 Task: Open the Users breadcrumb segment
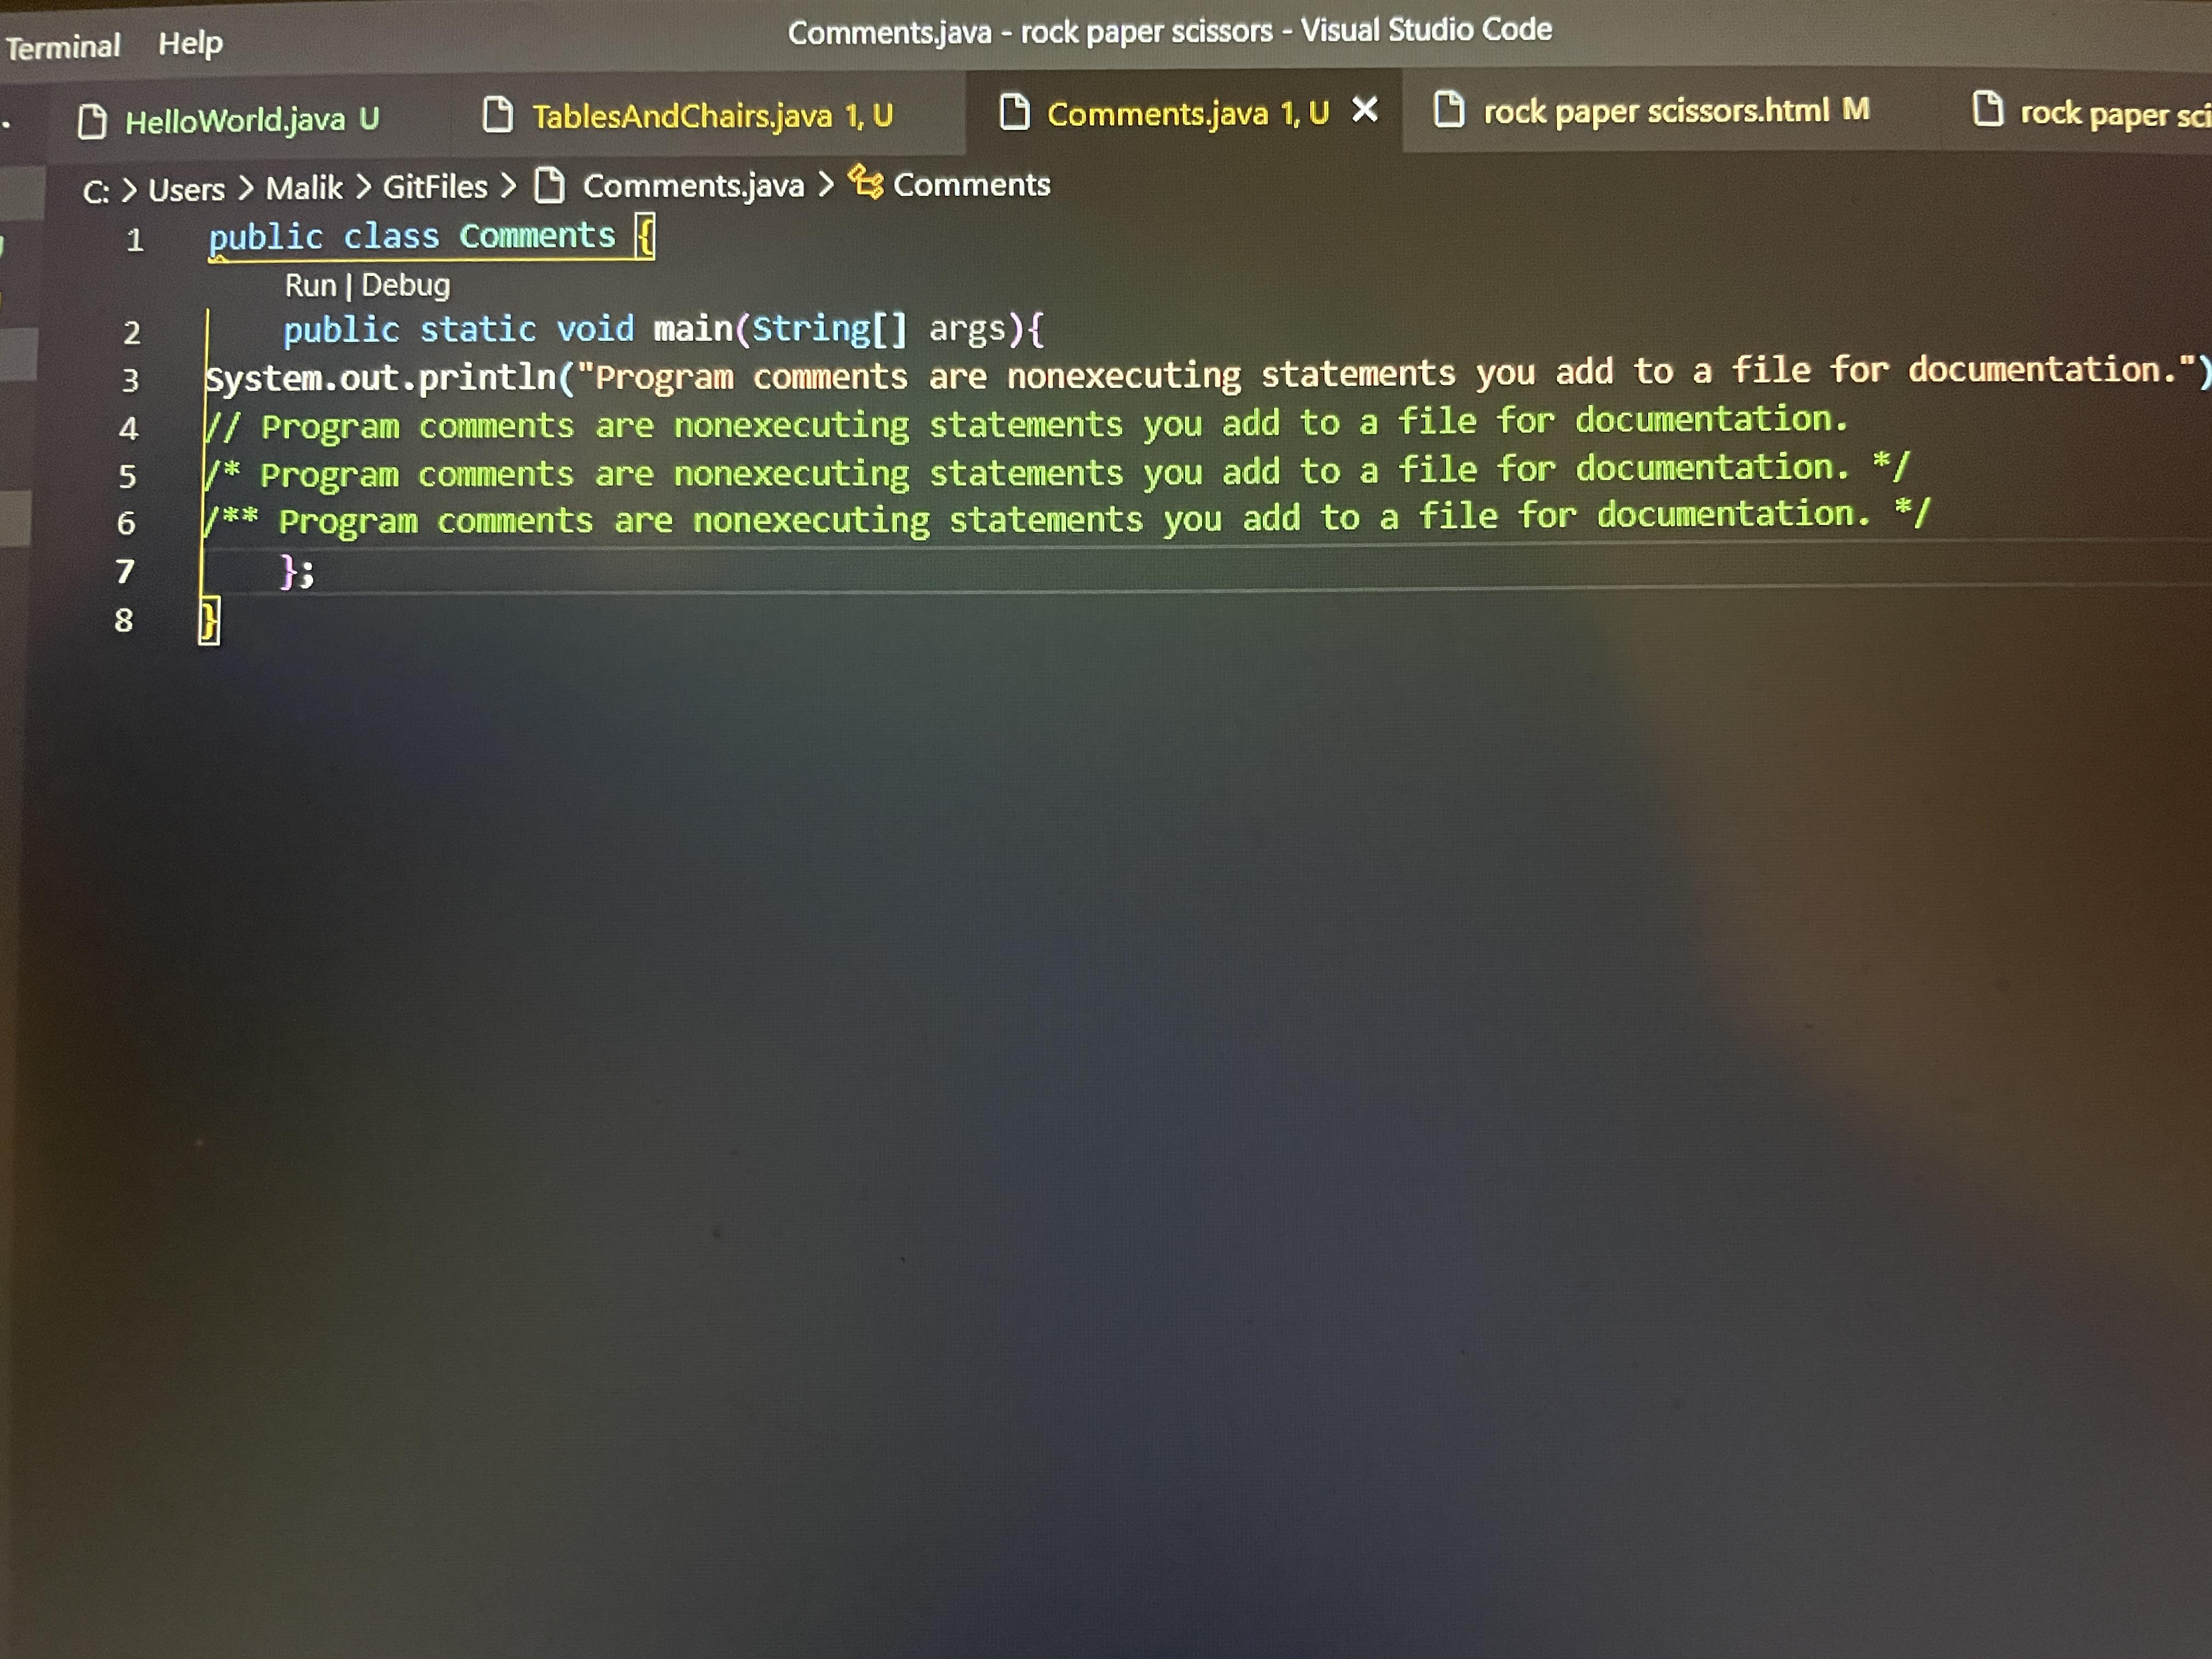(187, 189)
